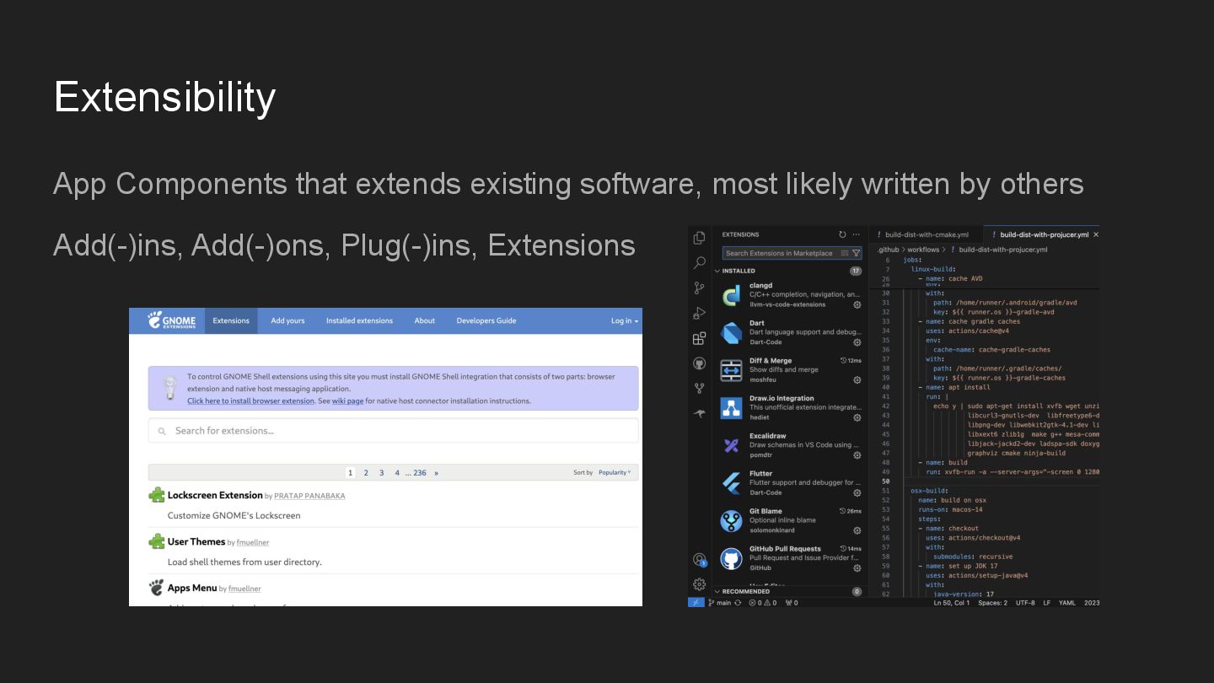Open the About menu item
Viewport: 1214px width, 683px height.
tap(425, 320)
